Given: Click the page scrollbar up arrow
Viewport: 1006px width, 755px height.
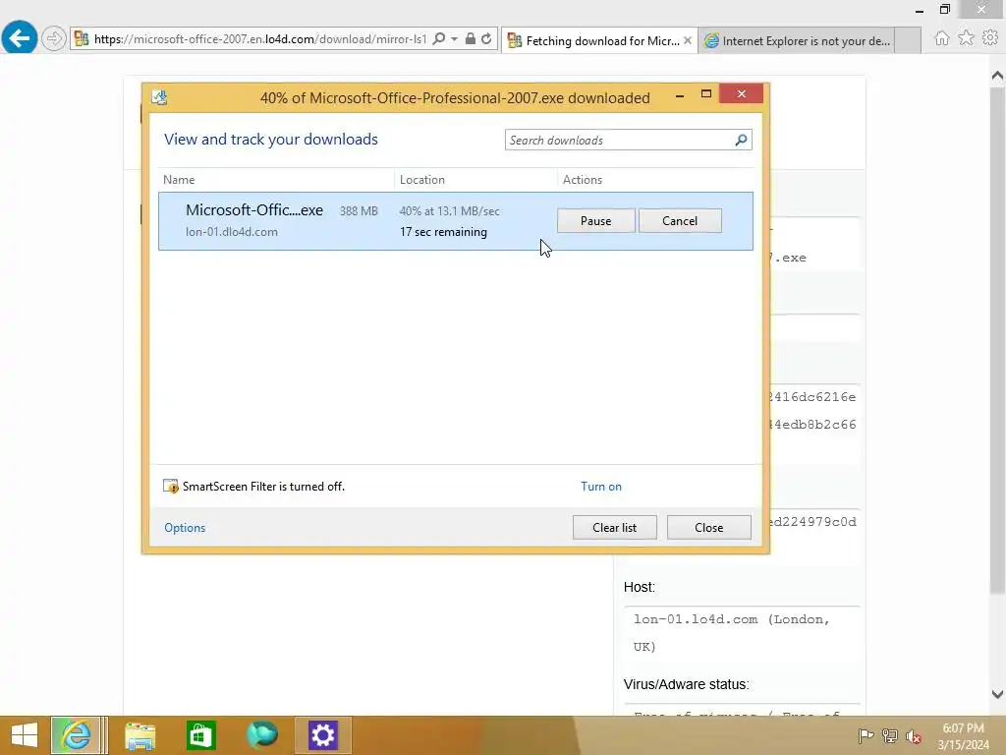Looking at the screenshot, I should (997, 76).
